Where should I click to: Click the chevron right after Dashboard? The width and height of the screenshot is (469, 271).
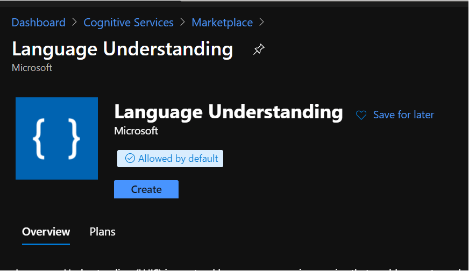click(74, 23)
